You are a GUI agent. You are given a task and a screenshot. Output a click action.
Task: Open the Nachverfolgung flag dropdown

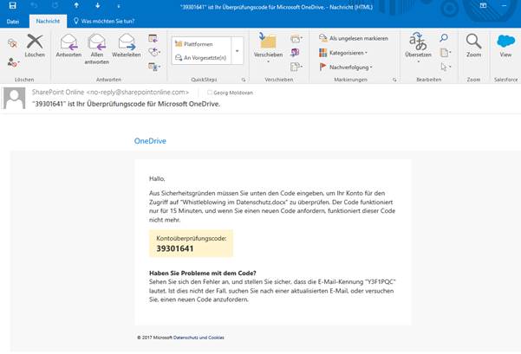point(346,67)
